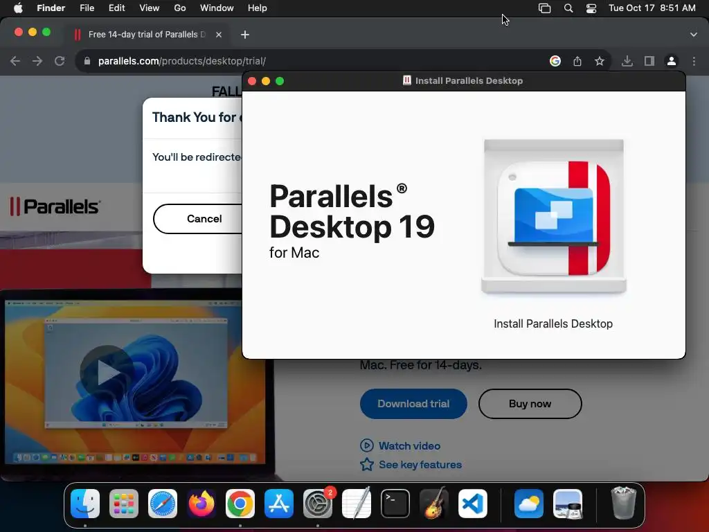Play the Parallels promo video
The image size is (709, 532).
point(107,372)
